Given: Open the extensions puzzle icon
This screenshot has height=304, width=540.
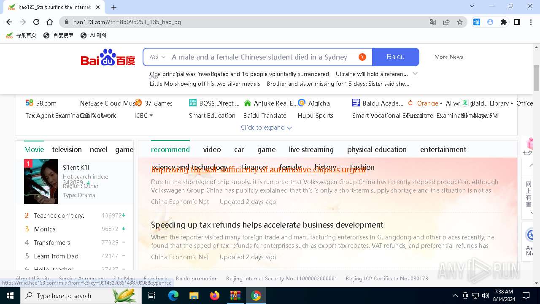Looking at the screenshot, I should 503,22.
